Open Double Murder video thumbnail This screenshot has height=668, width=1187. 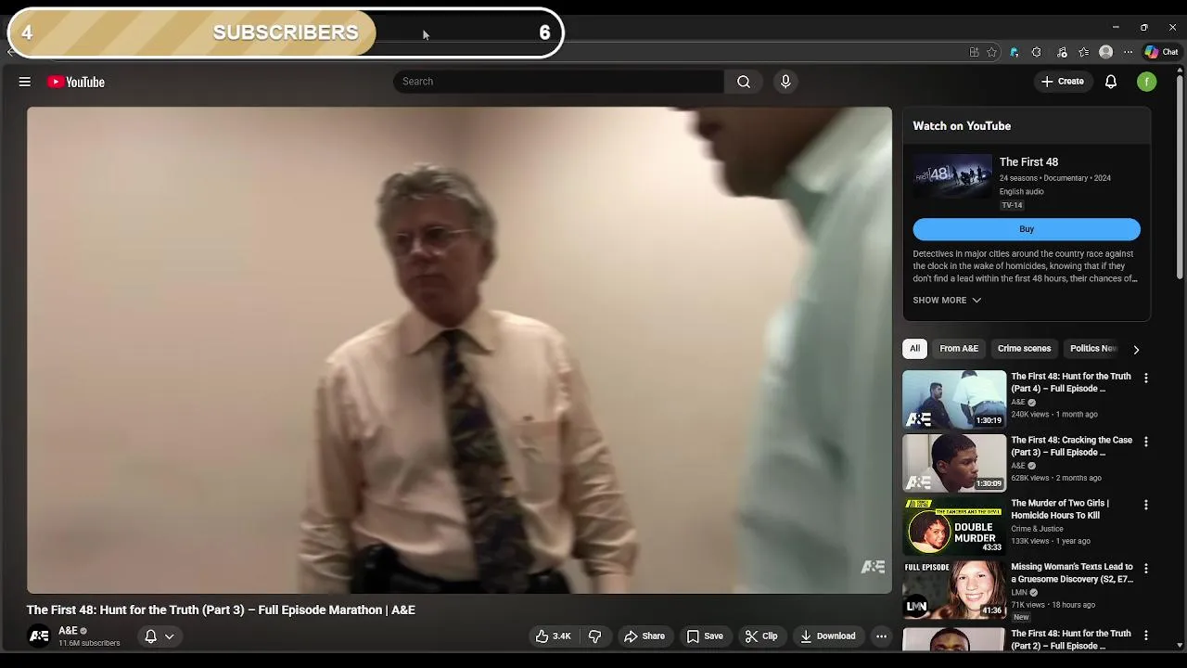[x=954, y=525]
